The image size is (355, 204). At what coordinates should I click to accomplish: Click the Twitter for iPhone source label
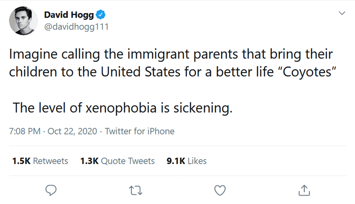tap(140, 131)
